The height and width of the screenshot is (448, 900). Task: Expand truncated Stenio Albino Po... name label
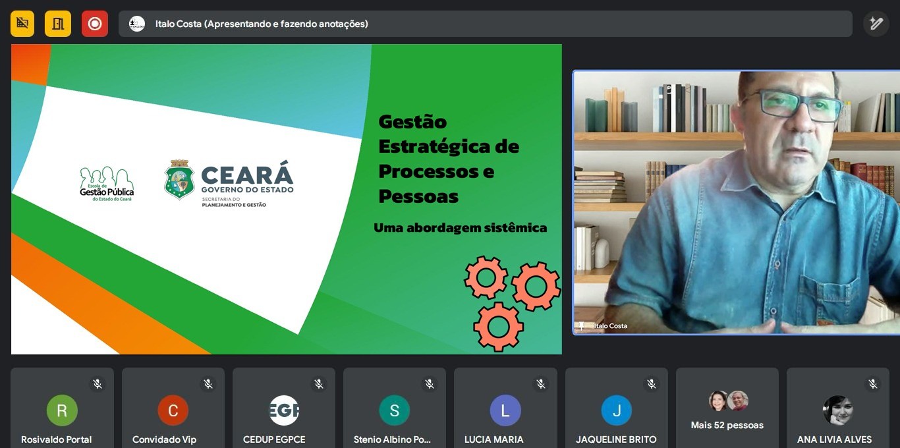pos(392,439)
